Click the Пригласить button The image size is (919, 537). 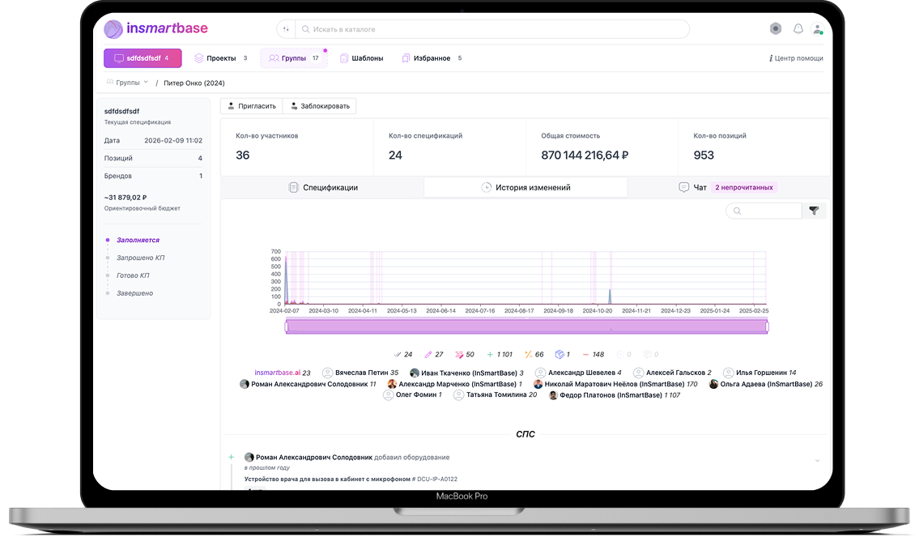(x=252, y=105)
